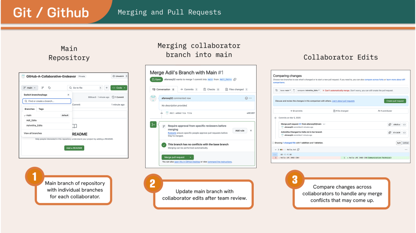Click the README book icon
This screenshot has height=233, width=416.
pyautogui.click(x=75, y=126)
